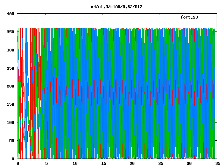This screenshot has width=224, height=168.
Task: Click x-axis label 20
Action: (132, 163)
